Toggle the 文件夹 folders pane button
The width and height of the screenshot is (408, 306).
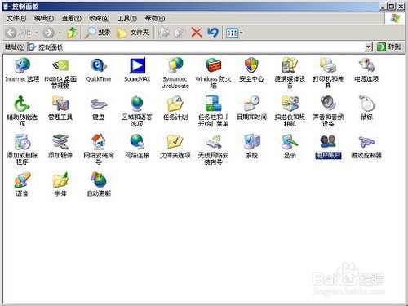pyautogui.click(x=132, y=33)
